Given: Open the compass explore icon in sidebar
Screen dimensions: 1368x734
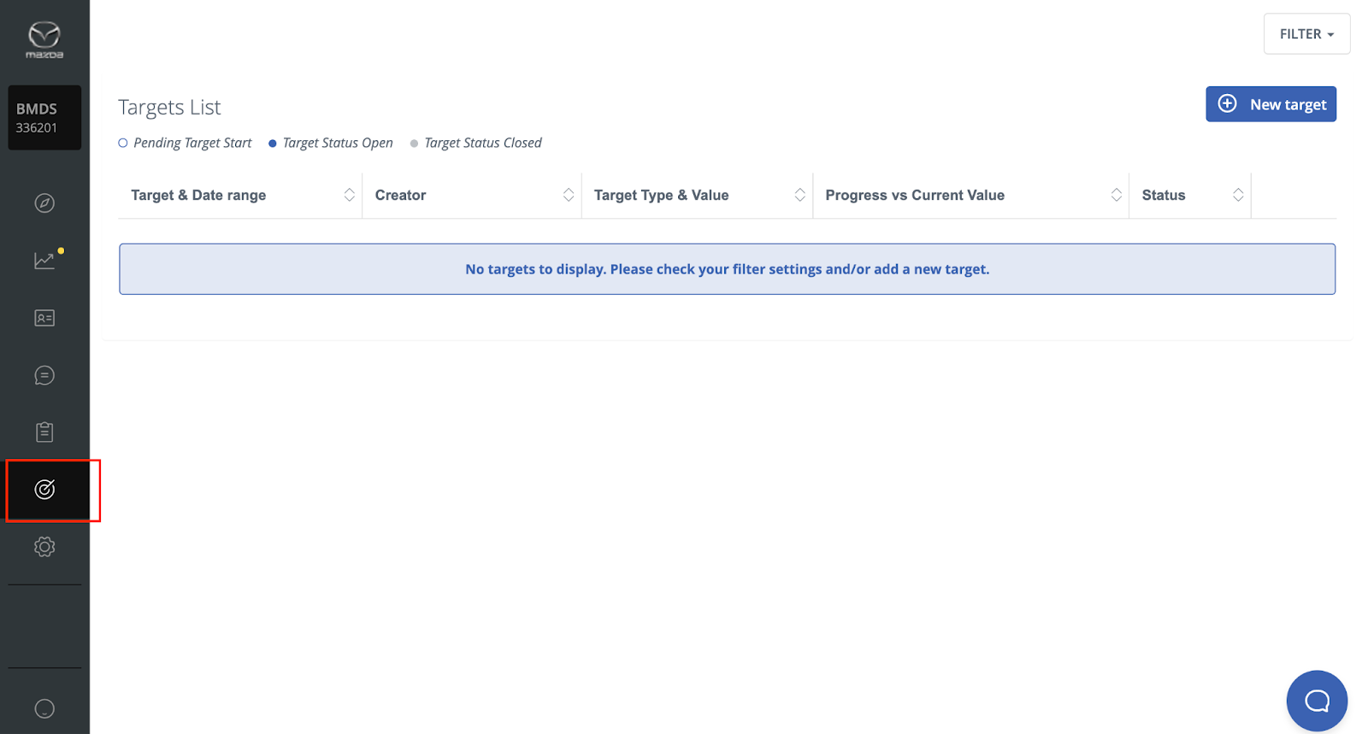Looking at the screenshot, I should pos(44,203).
